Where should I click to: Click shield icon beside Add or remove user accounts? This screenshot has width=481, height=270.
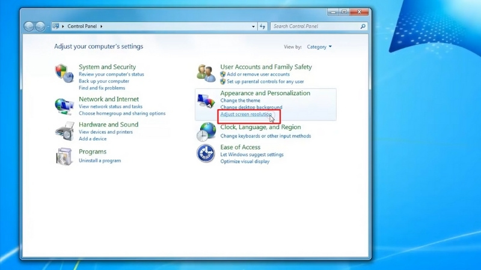click(223, 74)
